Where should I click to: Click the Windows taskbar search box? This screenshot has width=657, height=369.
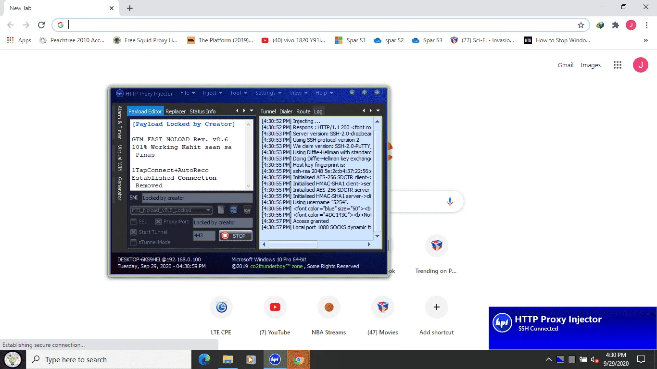109,359
